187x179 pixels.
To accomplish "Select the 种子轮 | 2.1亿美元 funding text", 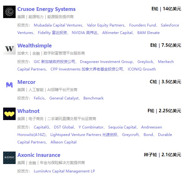I will tap(163, 155).
